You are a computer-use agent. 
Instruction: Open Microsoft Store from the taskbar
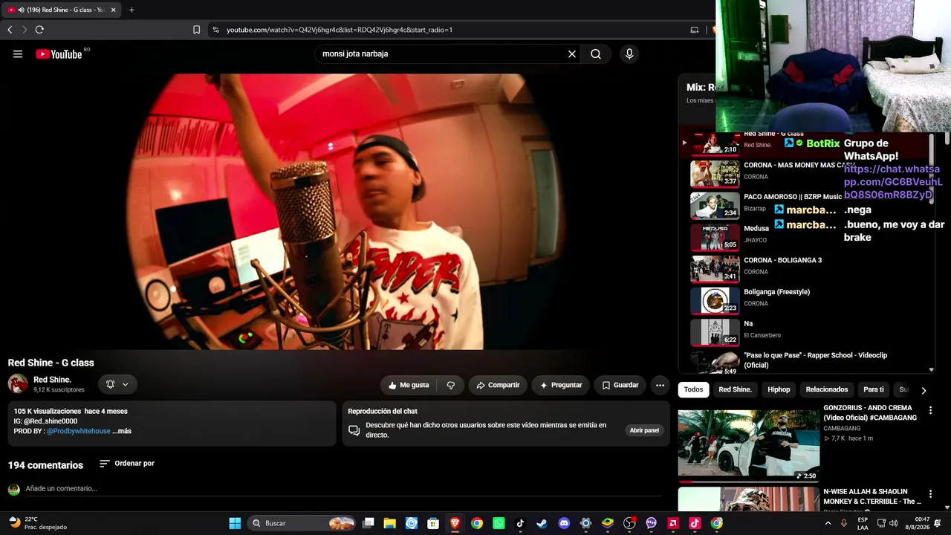(433, 523)
